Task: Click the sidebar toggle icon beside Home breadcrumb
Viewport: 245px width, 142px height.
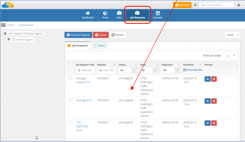Action: click(x=3, y=25)
